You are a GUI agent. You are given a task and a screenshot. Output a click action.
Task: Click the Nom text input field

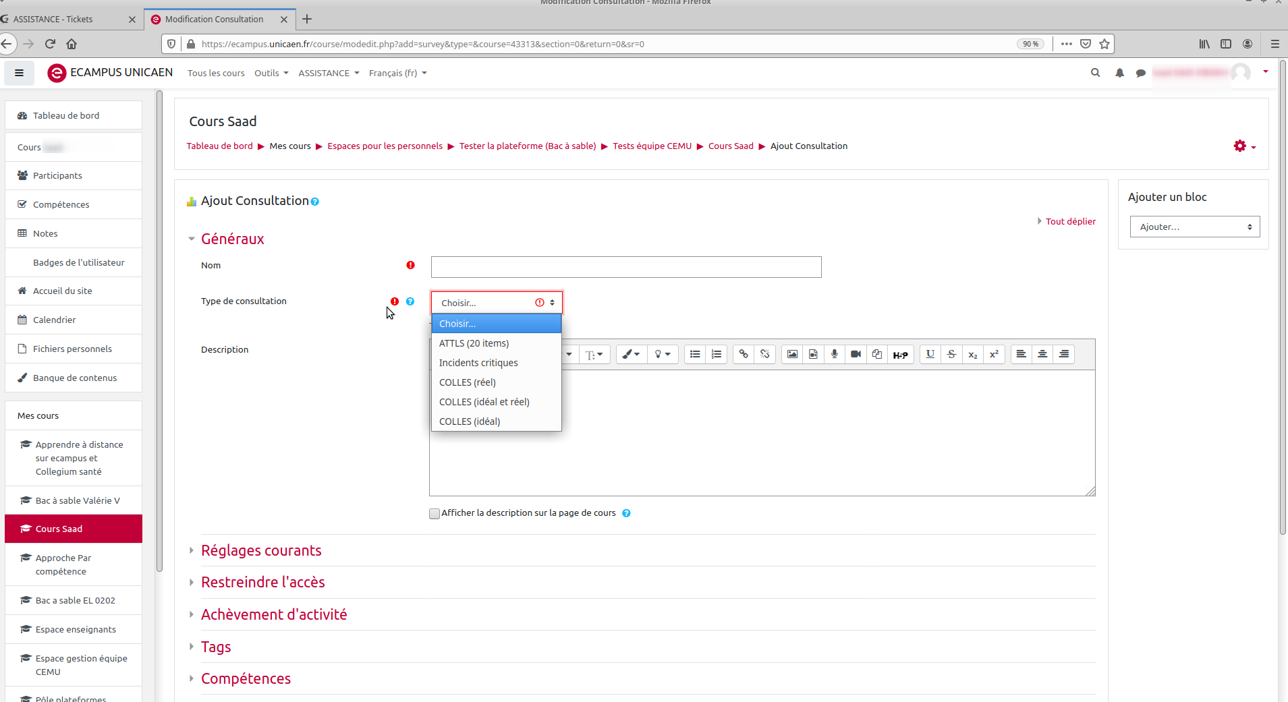(x=625, y=267)
